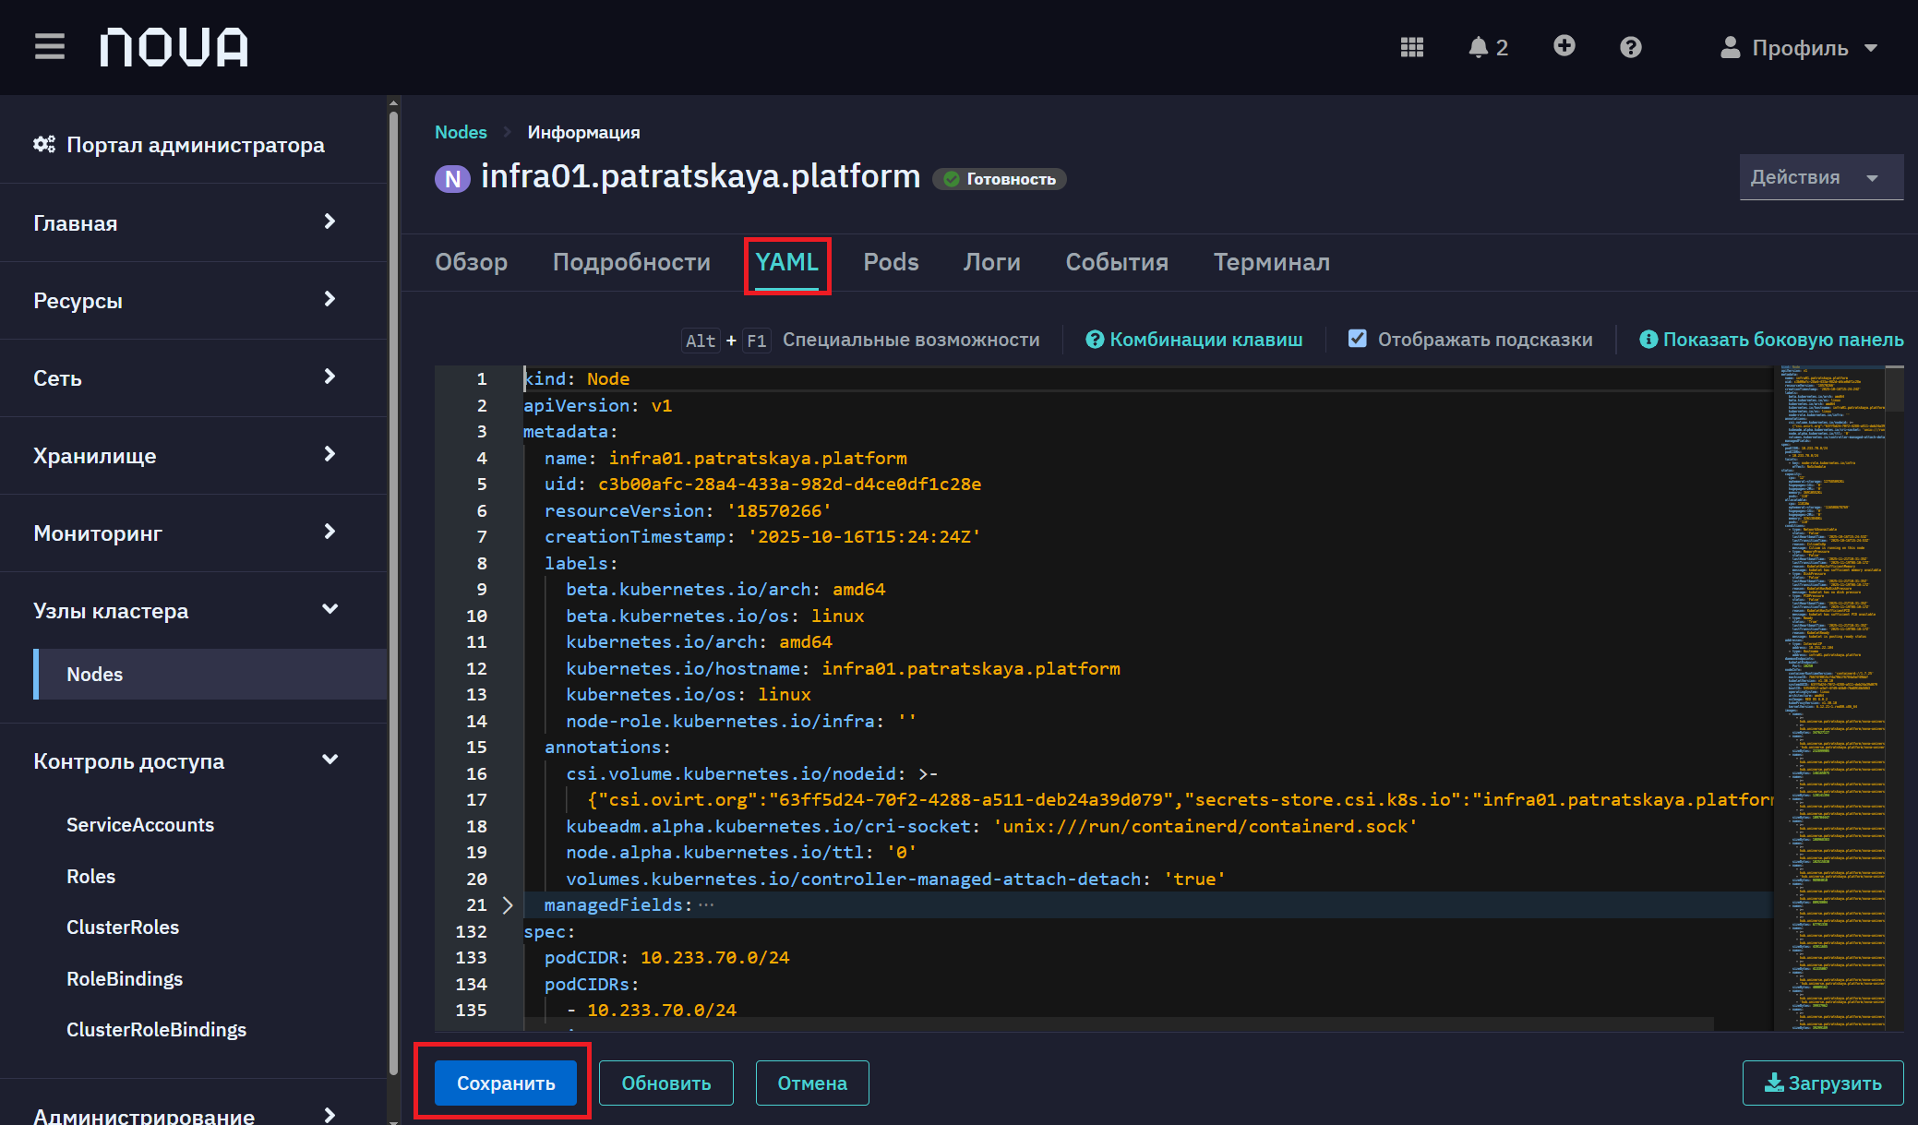The image size is (1918, 1125).
Task: Expand the Главная menu section
Action: pos(194,222)
